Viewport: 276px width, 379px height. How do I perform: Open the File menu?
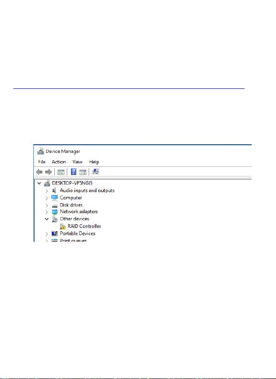pos(41,162)
